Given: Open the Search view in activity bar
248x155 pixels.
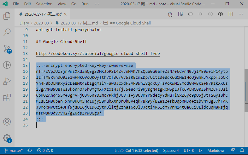Looking at the screenshot, I should [7, 32].
